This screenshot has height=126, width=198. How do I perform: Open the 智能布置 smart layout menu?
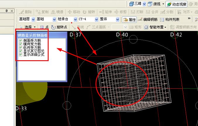[155, 27]
